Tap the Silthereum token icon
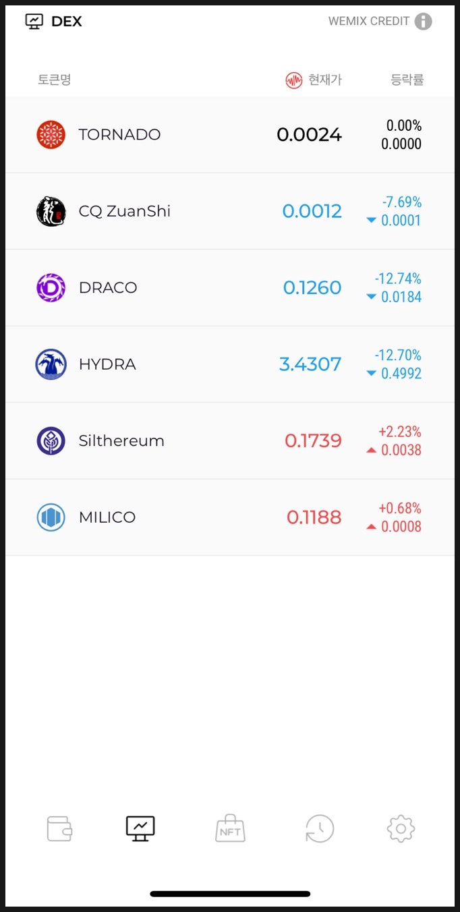The image size is (460, 912). [x=51, y=441]
